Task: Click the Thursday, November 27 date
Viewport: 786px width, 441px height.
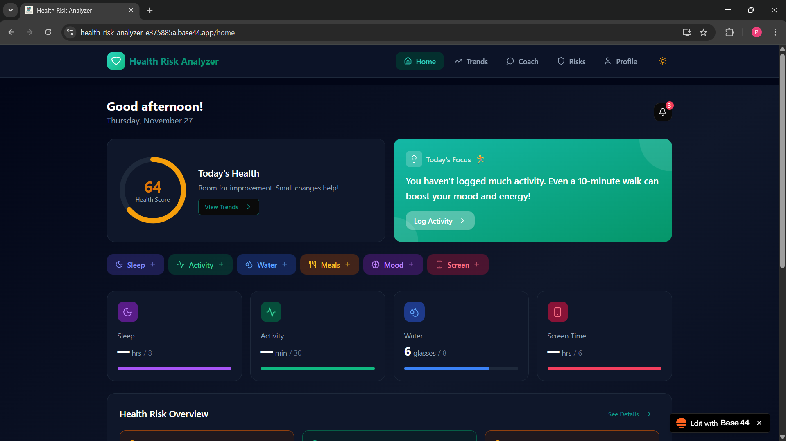Action: 149,121
